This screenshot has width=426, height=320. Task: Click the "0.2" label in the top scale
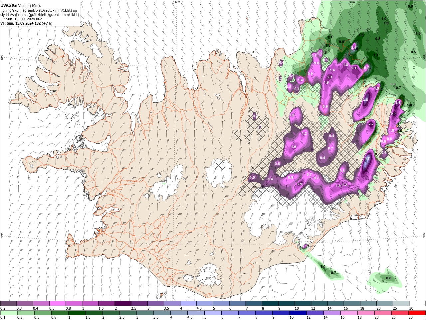(x=3, y=308)
